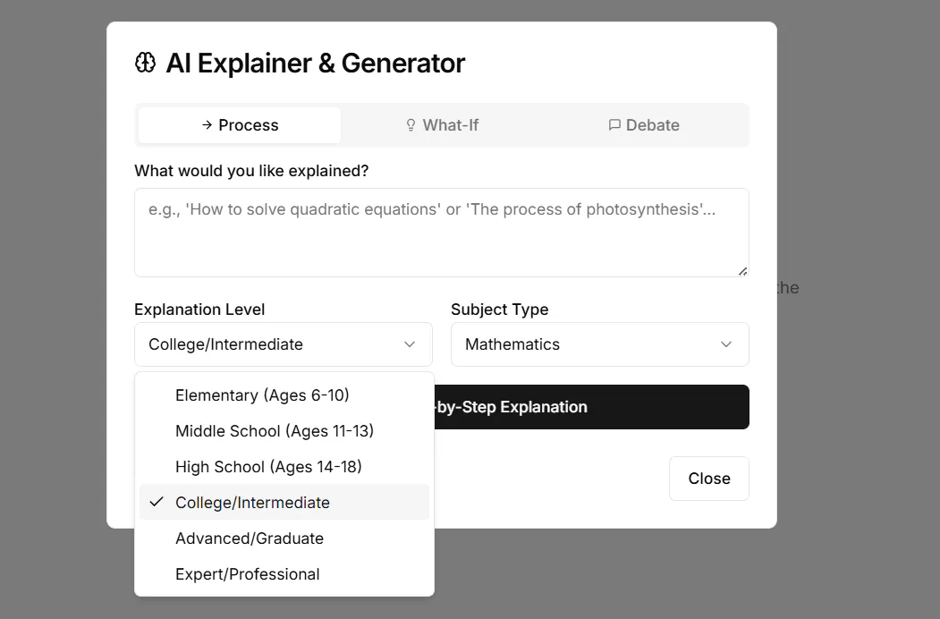Select the Process tab

[x=240, y=124]
